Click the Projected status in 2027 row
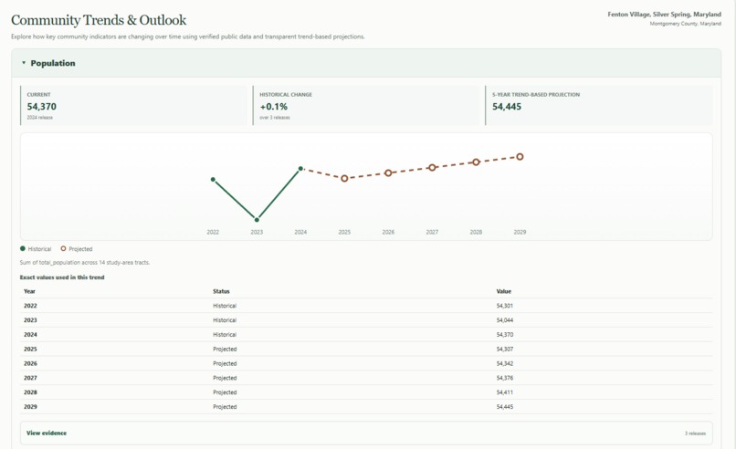This screenshot has width=736, height=449. coord(225,378)
